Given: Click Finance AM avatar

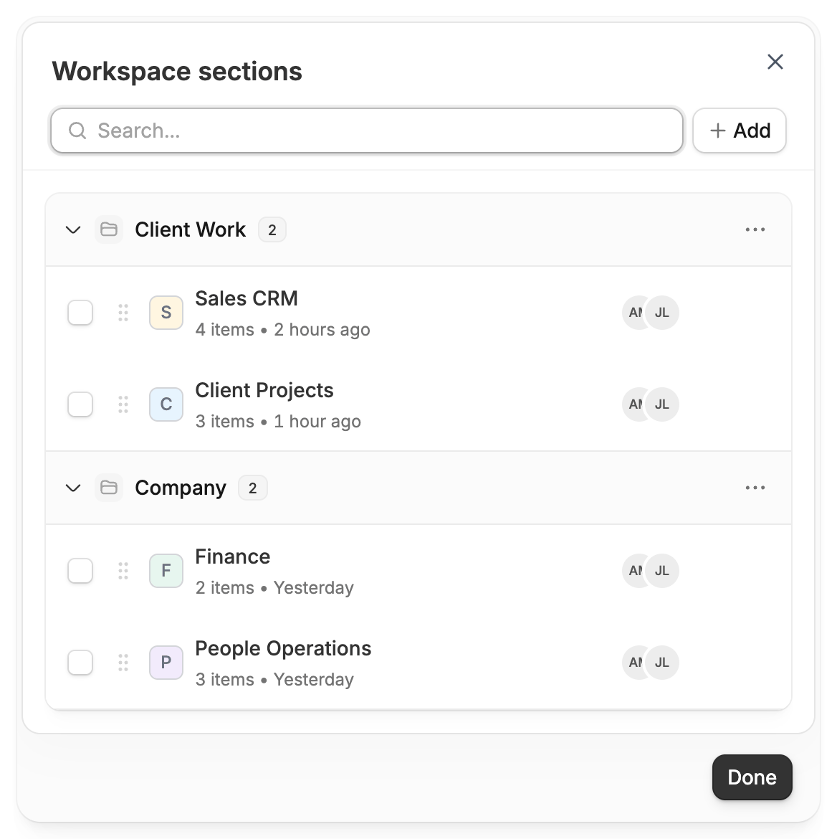Looking at the screenshot, I should [633, 571].
